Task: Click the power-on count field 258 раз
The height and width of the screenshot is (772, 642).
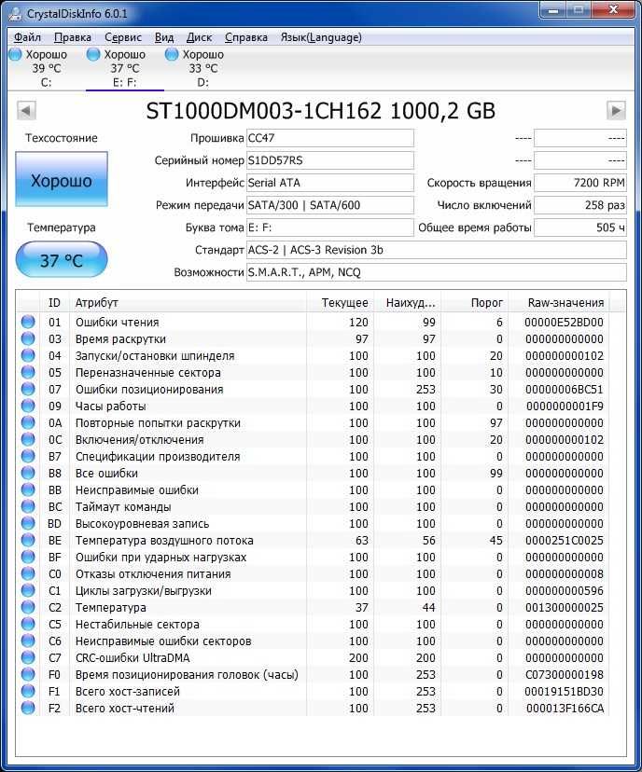Action: 579,205
